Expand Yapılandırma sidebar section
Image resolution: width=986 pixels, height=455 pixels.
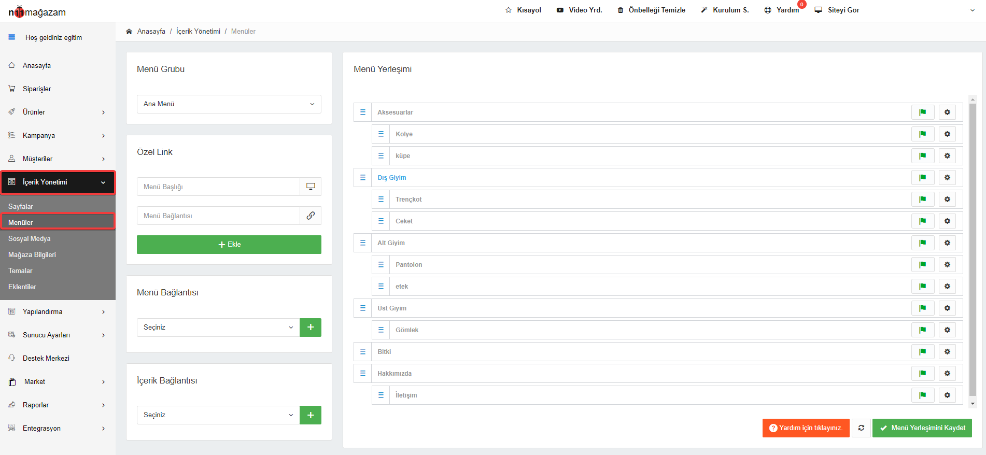pos(58,311)
